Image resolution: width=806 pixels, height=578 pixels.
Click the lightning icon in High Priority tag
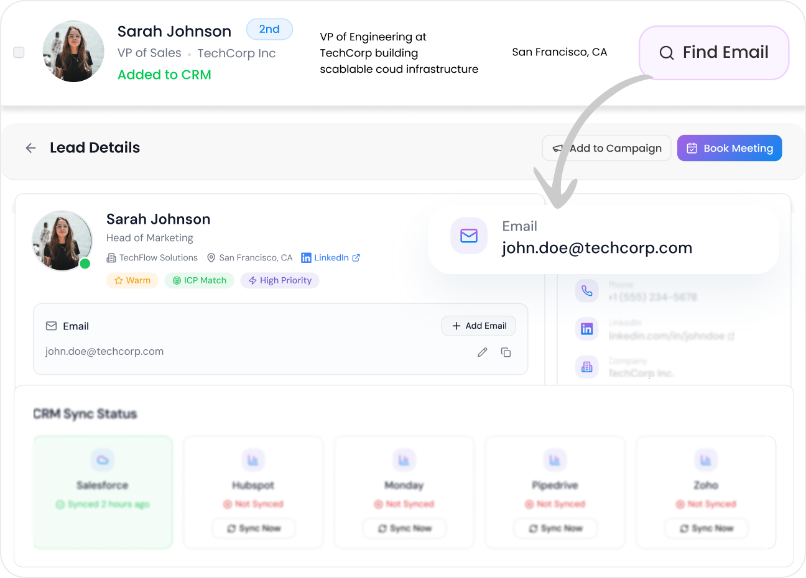252,281
